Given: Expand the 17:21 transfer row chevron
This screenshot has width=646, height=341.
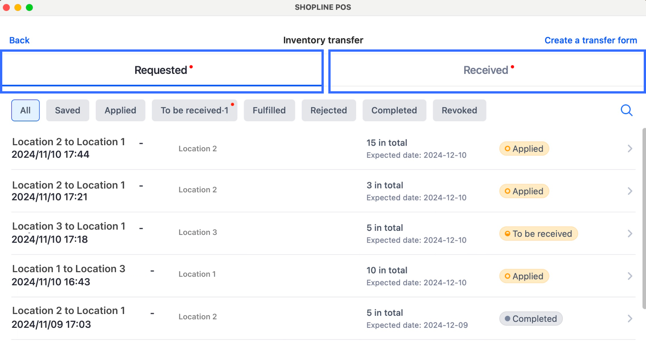Looking at the screenshot, I should click(x=630, y=191).
